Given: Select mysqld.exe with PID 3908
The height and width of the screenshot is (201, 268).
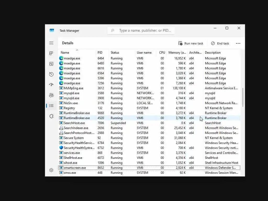Looking at the screenshot, I should click(149, 98).
